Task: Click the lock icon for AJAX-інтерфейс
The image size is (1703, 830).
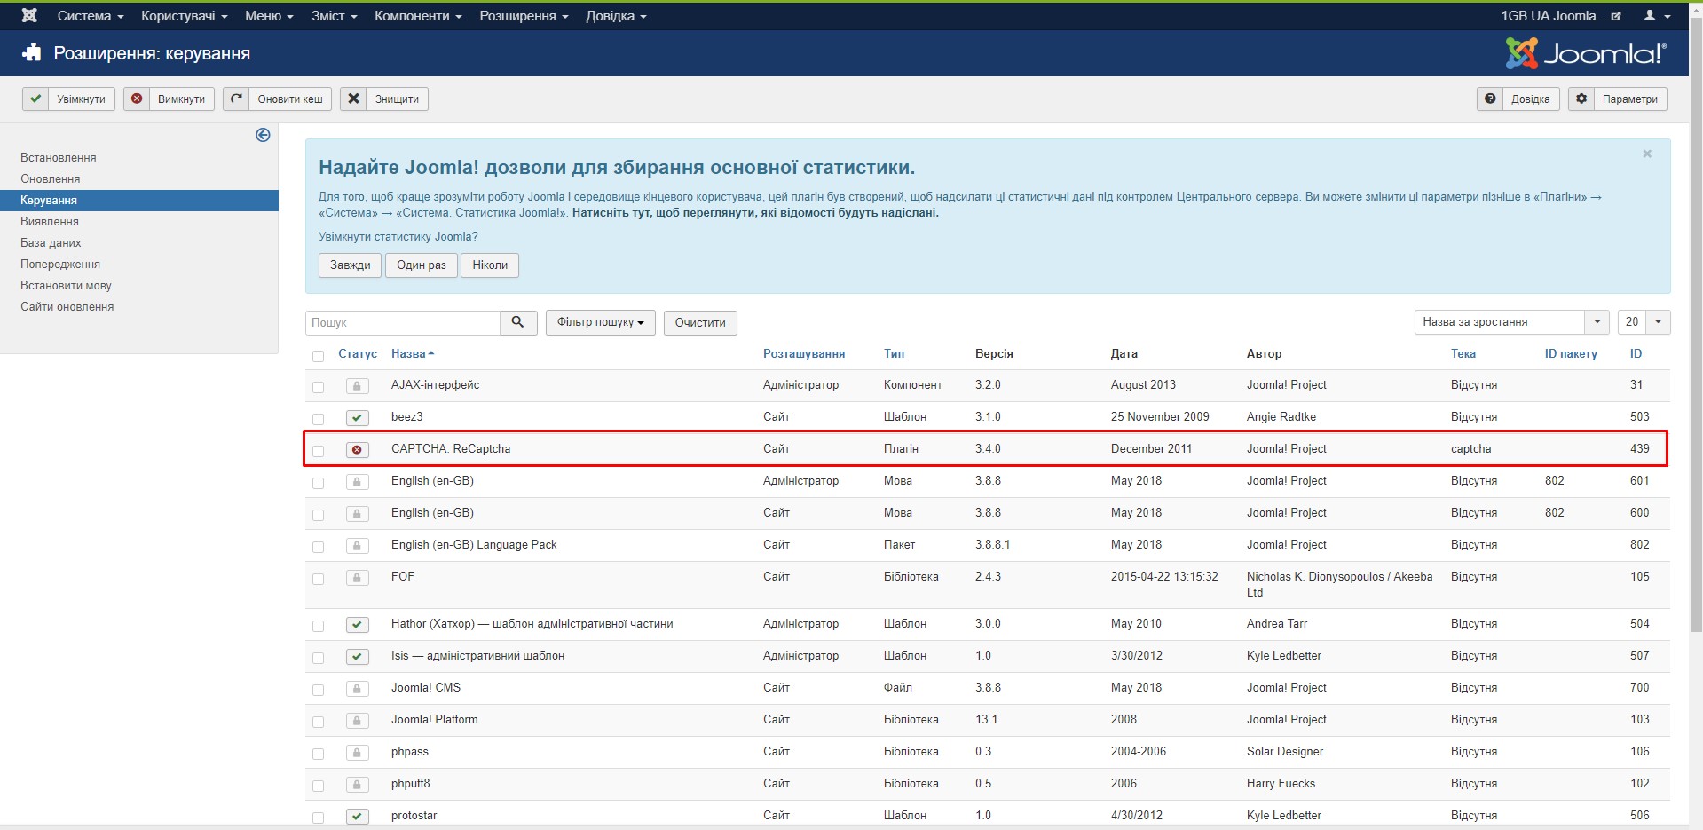Action: 357,385
